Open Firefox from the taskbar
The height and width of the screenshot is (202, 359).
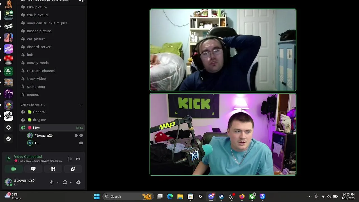pyautogui.click(x=242, y=196)
